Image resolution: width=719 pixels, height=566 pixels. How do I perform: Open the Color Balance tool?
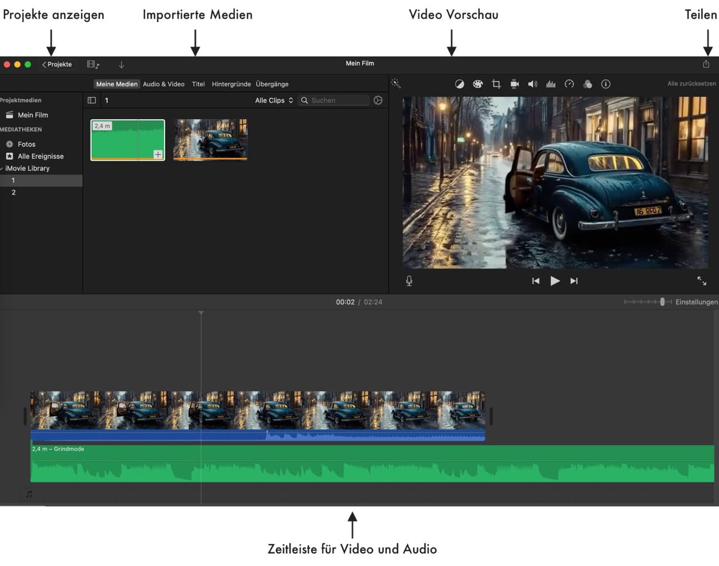click(x=459, y=83)
